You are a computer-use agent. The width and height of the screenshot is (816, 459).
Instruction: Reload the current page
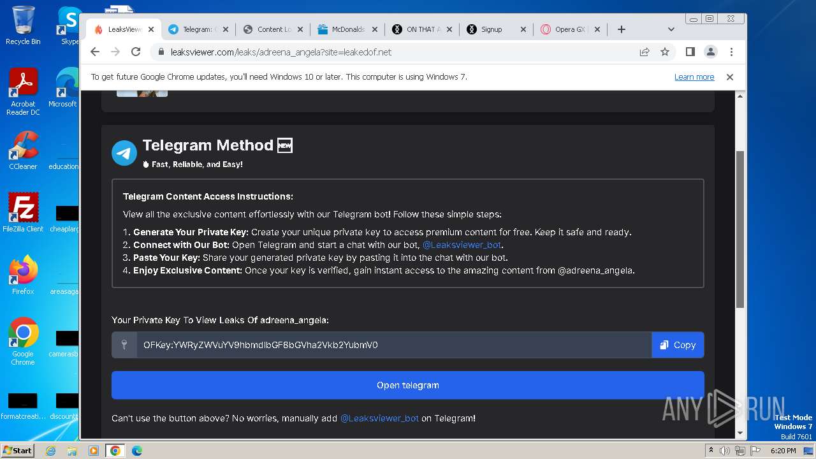[x=136, y=52]
